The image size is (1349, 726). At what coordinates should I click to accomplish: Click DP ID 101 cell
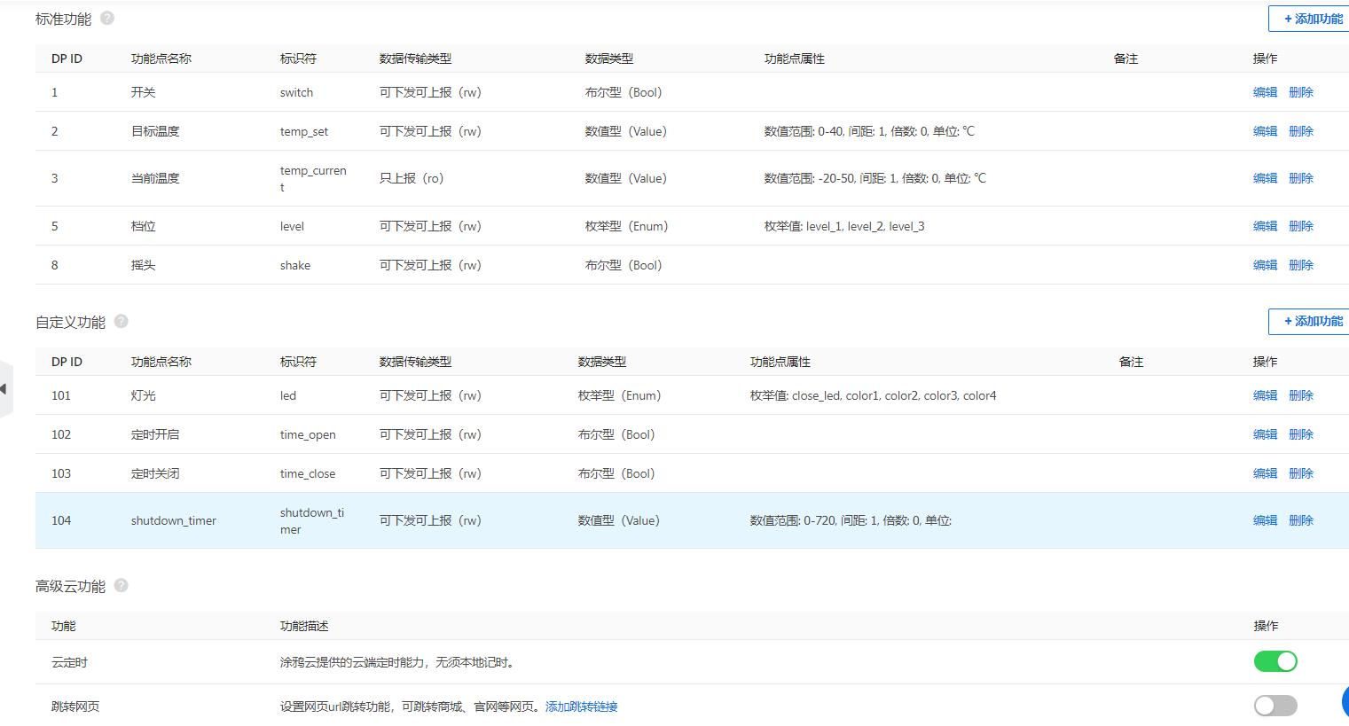point(61,395)
